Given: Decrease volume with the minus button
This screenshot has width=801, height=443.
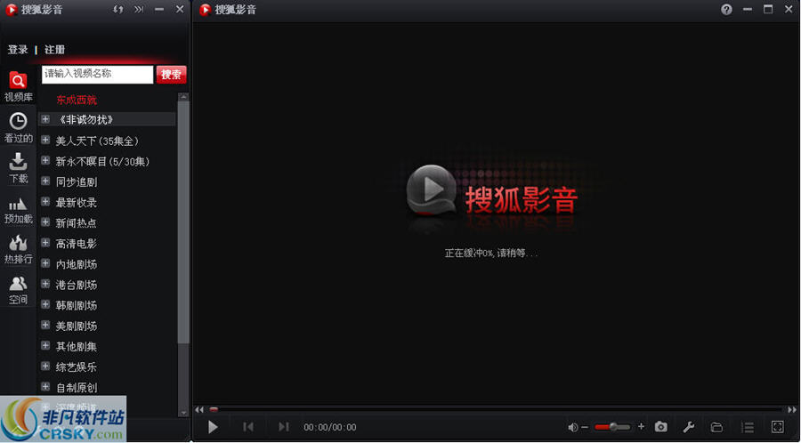Looking at the screenshot, I should [x=585, y=427].
